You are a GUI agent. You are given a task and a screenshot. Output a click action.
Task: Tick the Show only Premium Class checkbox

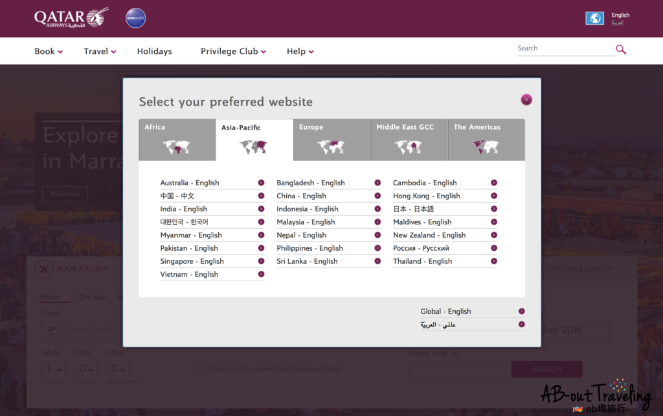199,370
